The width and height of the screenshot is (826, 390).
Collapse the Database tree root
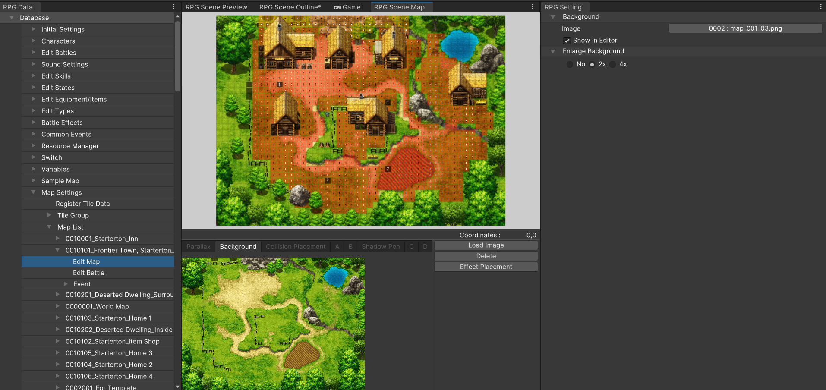click(x=12, y=18)
